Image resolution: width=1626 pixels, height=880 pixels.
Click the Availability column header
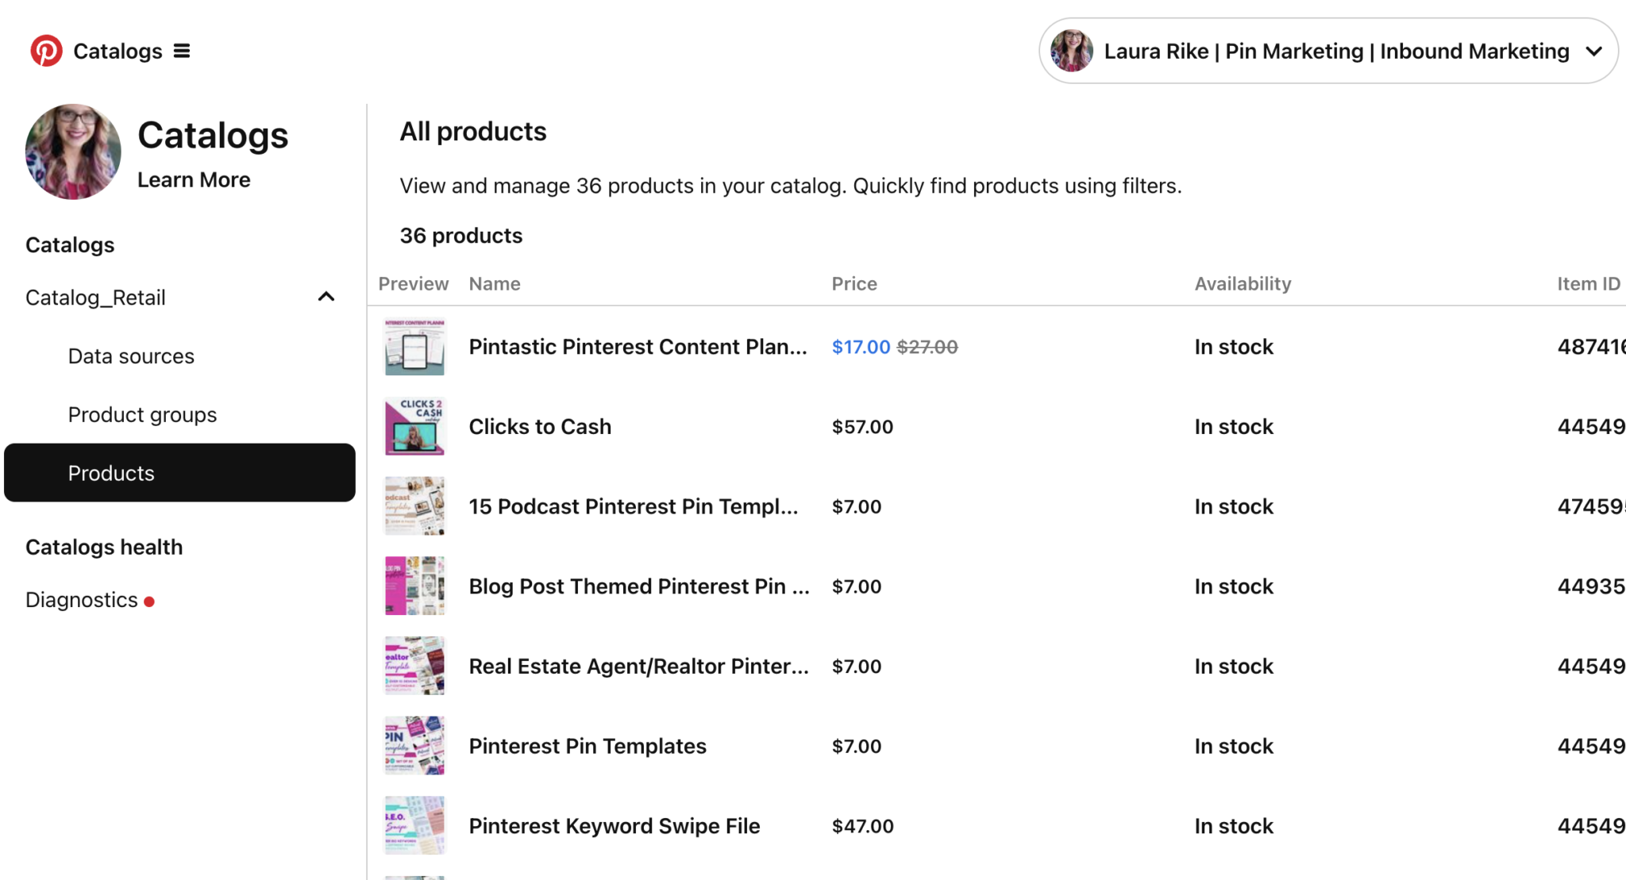pos(1242,283)
